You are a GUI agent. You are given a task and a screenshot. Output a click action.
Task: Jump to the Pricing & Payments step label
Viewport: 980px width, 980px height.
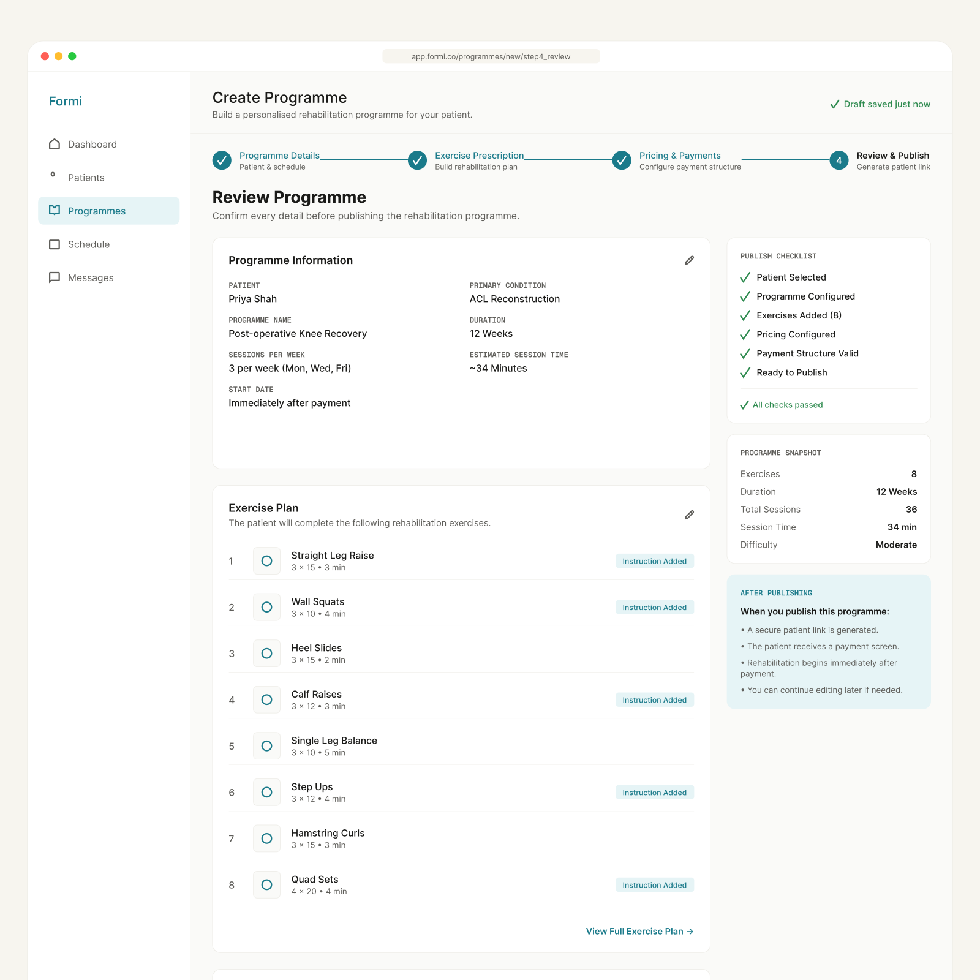[680, 156]
